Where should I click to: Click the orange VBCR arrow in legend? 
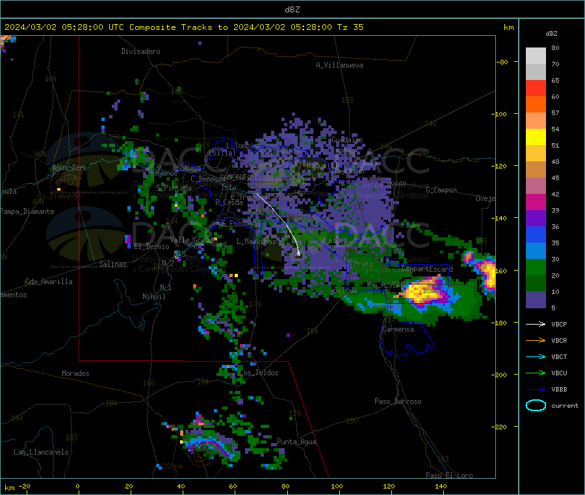point(536,340)
